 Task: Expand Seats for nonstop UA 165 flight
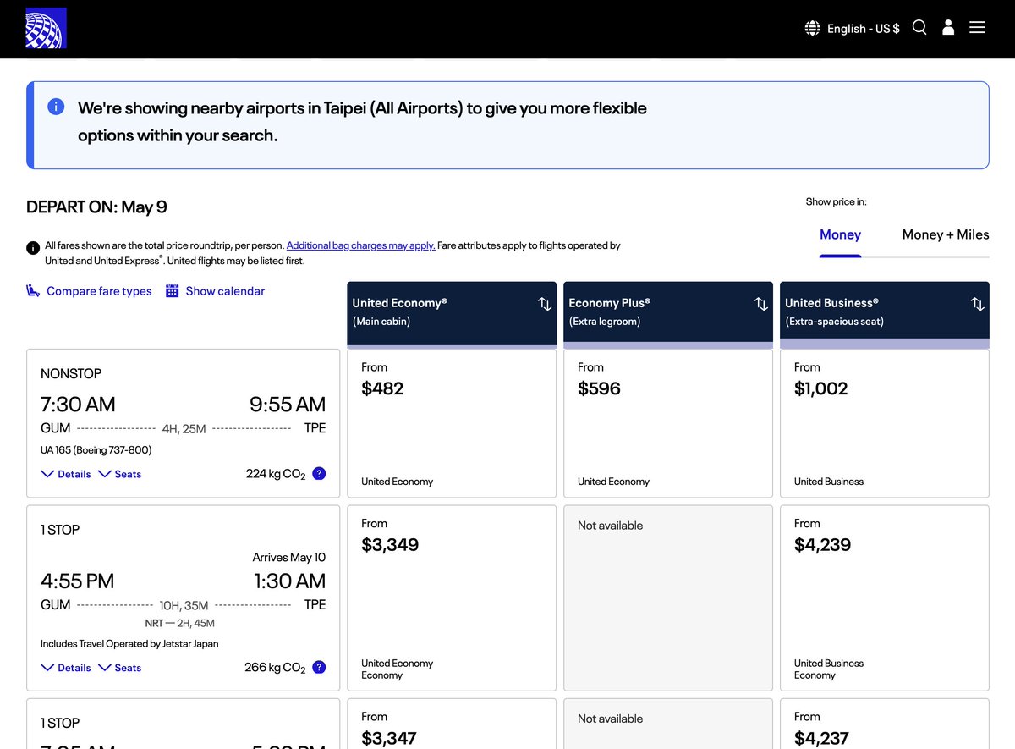coord(120,474)
